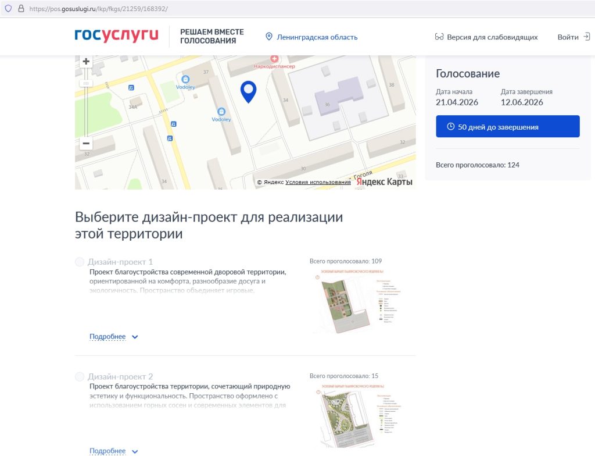Select the Дизайн-проект 1 radio button

[80, 262]
